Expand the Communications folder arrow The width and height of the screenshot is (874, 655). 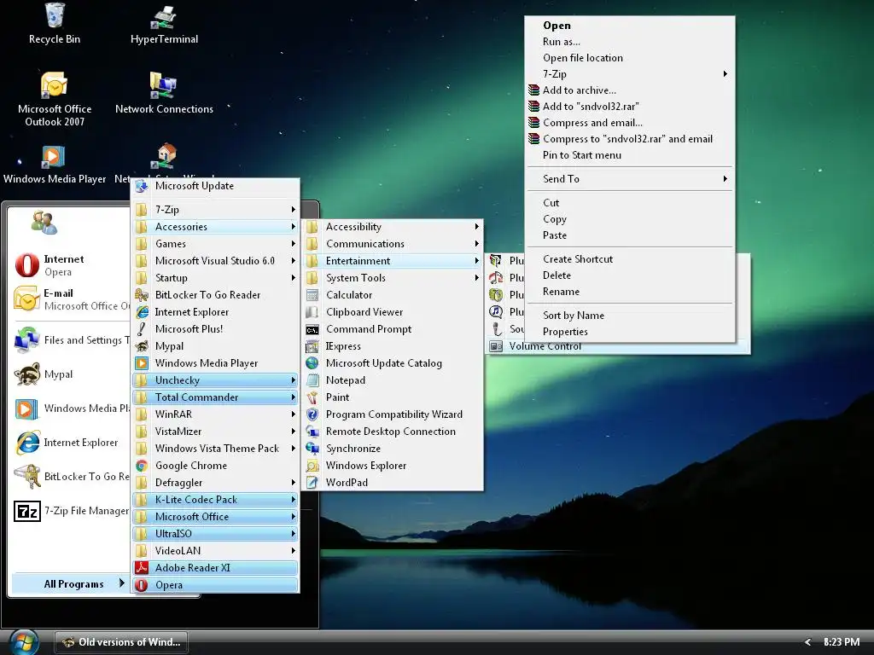pos(476,244)
